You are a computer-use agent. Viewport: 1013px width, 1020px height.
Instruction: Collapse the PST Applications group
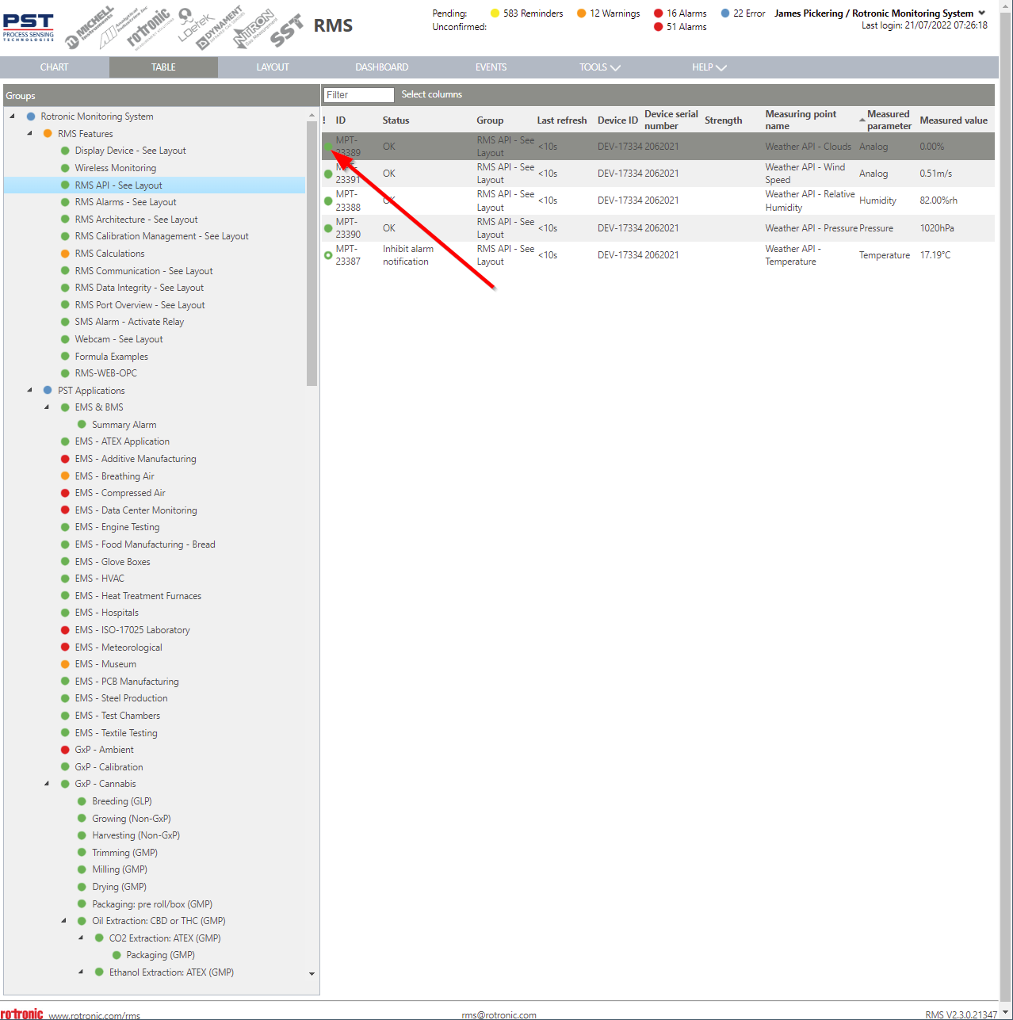click(29, 391)
